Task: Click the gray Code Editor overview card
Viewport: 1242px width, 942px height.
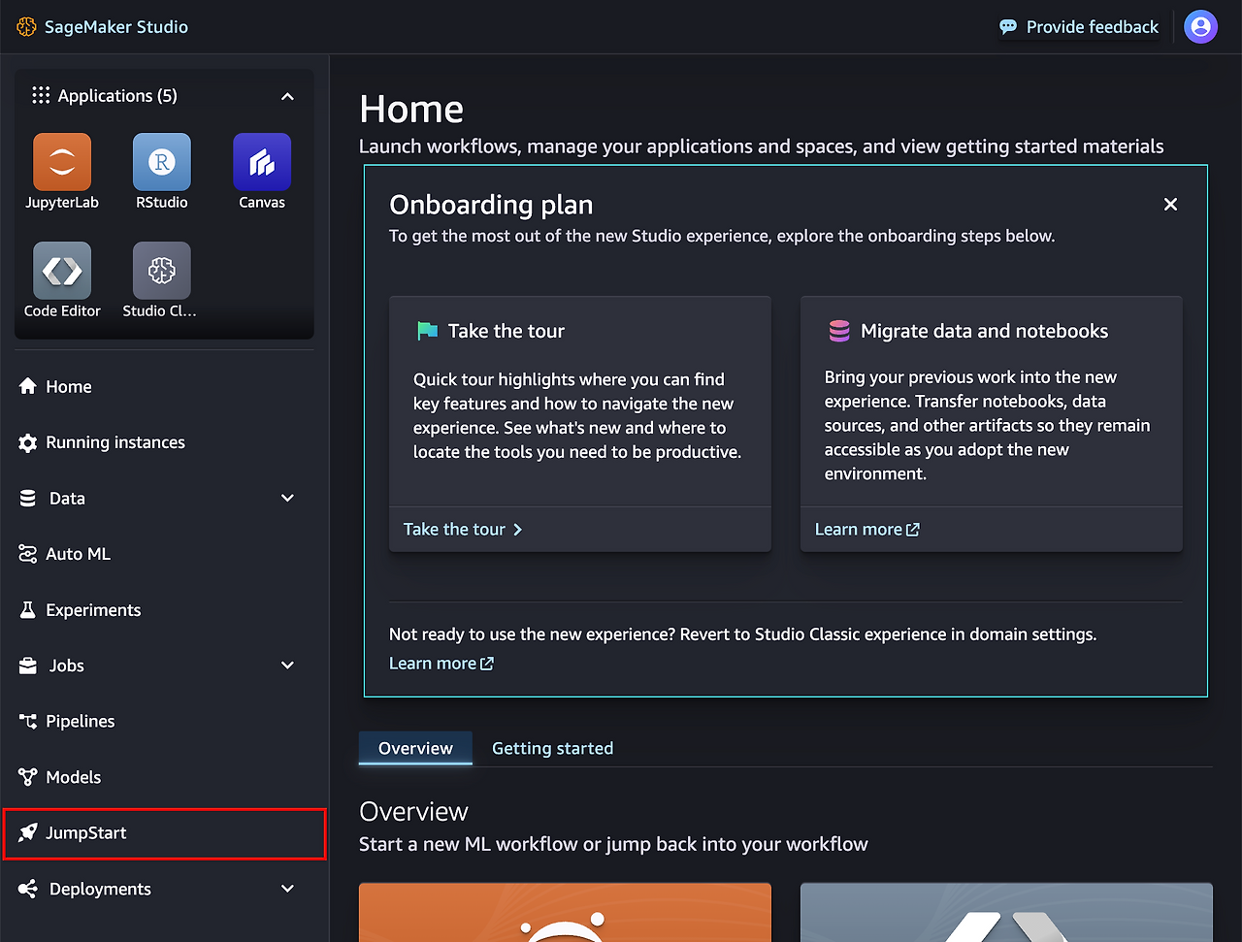Action: click(1006, 912)
